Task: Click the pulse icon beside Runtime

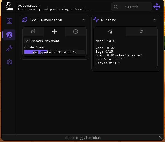Action: click(96, 20)
